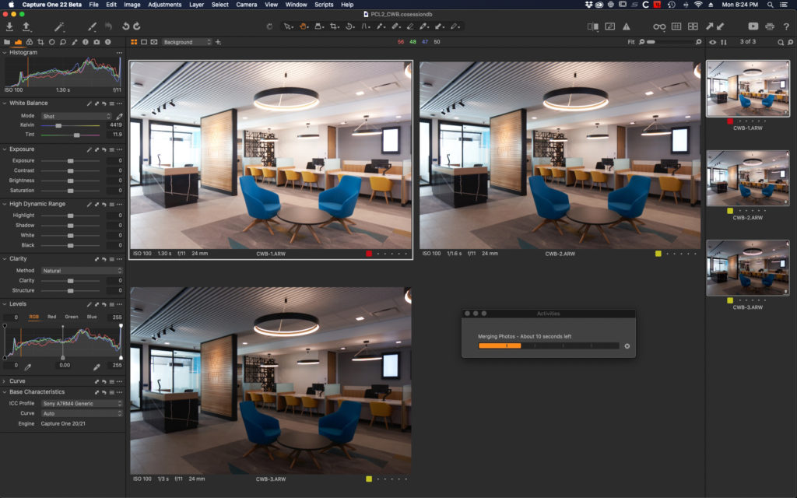Click the yellow color tag on CWB-2.ARW viewer
The image size is (797, 498).
pyautogui.click(x=658, y=254)
